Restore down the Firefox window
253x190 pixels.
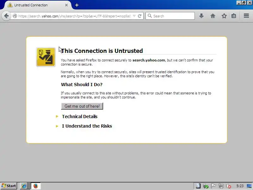pyautogui.click(x=244, y=3)
